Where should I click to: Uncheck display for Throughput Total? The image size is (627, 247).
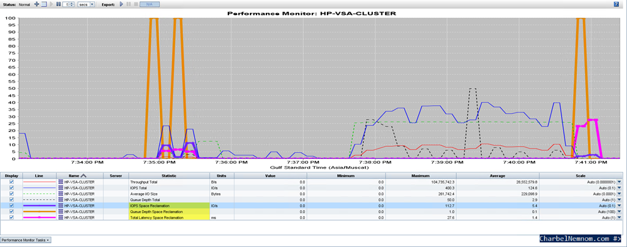tap(12, 182)
